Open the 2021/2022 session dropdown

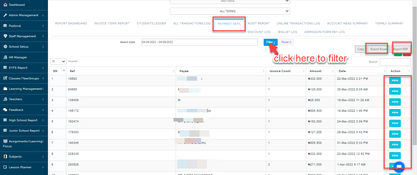230,1
